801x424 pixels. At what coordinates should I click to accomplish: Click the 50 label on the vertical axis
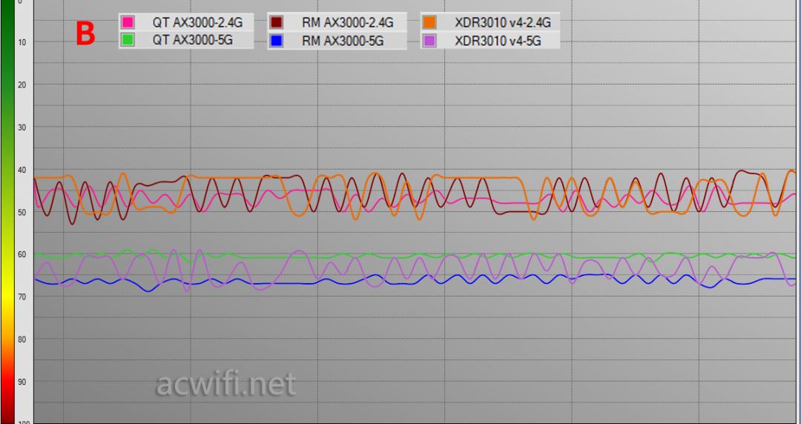click(x=22, y=211)
